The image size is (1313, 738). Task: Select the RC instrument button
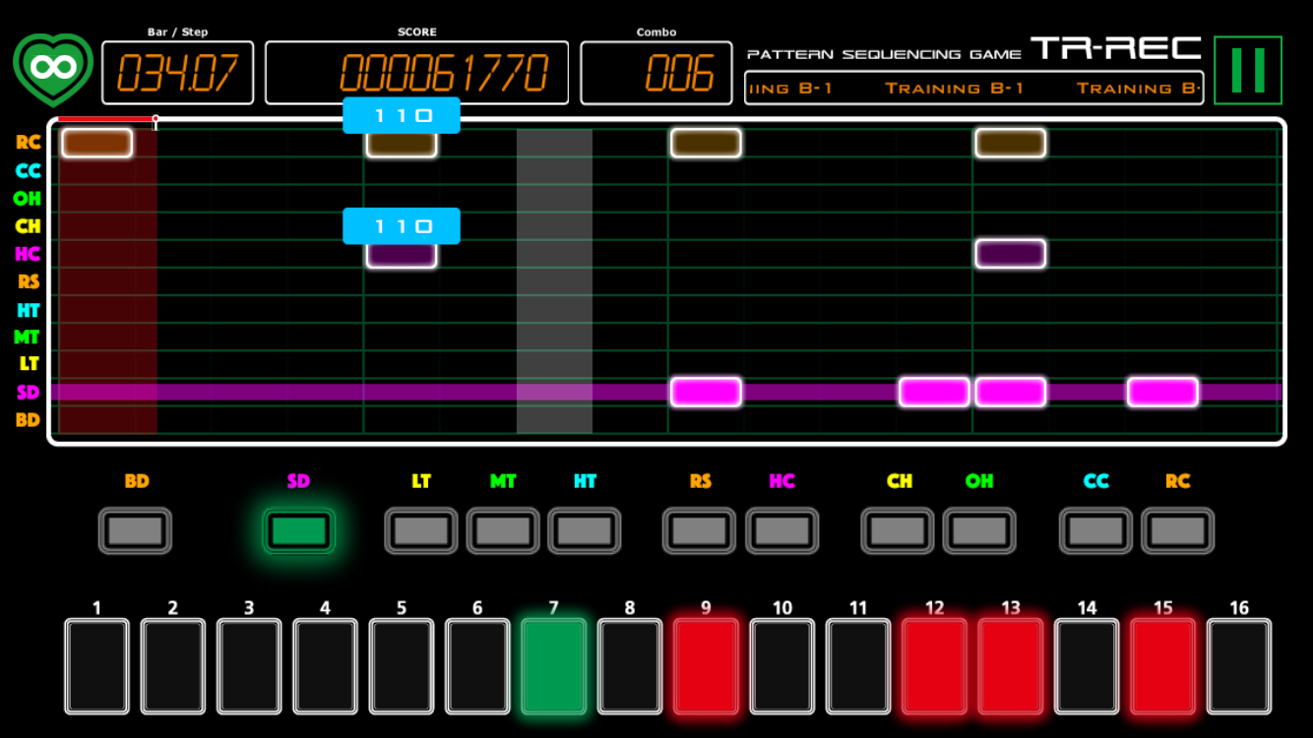click(1177, 530)
